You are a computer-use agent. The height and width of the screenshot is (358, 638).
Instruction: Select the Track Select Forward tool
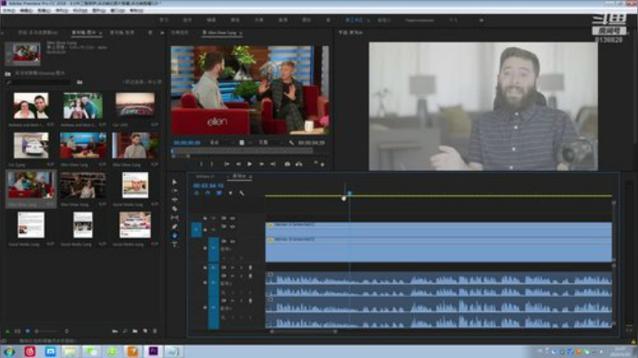tap(175, 191)
